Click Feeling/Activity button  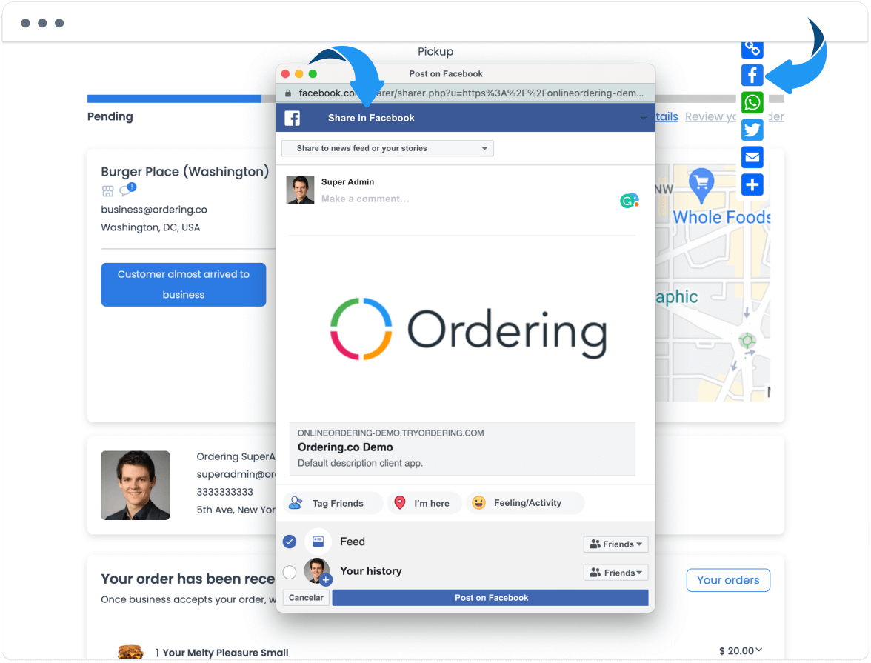(525, 503)
